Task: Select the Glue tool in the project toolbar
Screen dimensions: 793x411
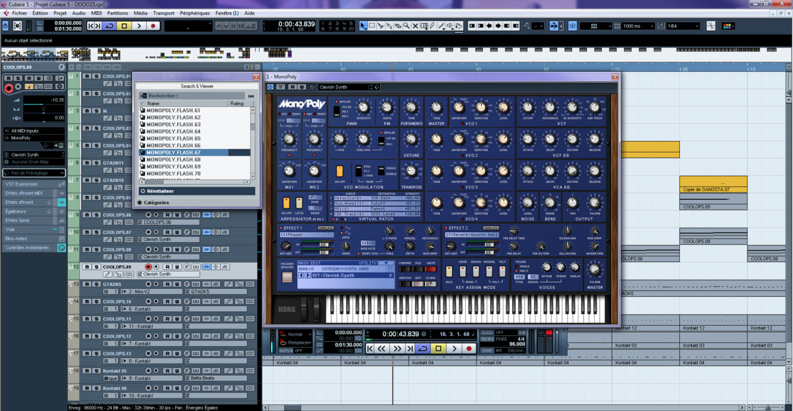Action: pos(389,26)
